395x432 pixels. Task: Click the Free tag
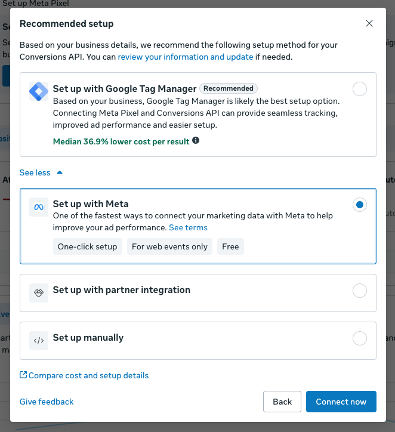pos(230,246)
